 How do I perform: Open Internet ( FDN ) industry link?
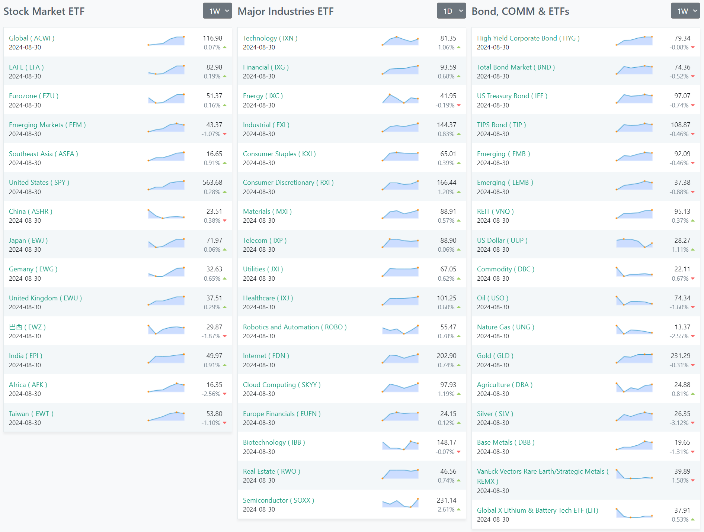pos(266,356)
